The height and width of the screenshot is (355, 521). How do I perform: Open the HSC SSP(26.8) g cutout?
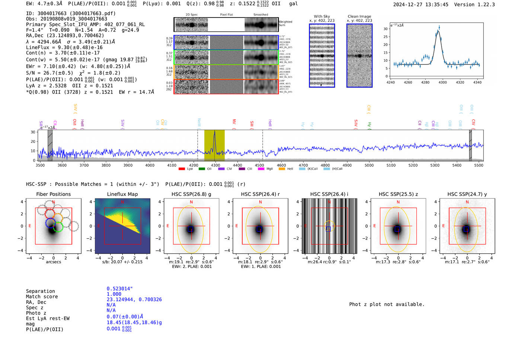click(x=191, y=226)
